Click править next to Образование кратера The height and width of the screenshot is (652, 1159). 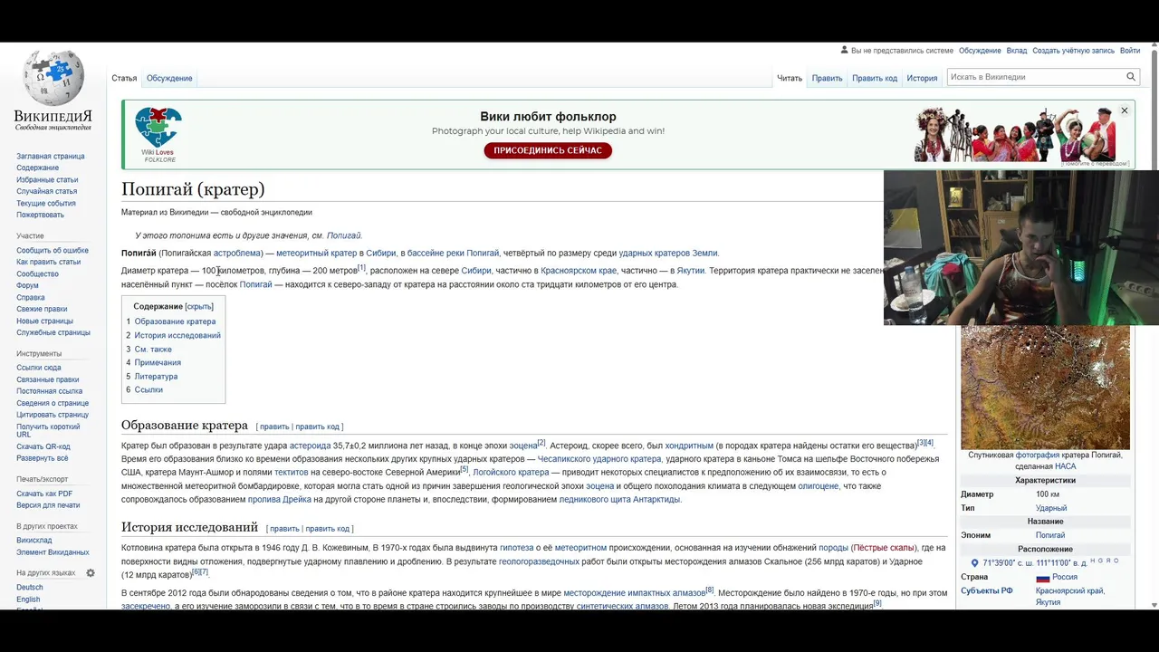pyautogui.click(x=274, y=427)
